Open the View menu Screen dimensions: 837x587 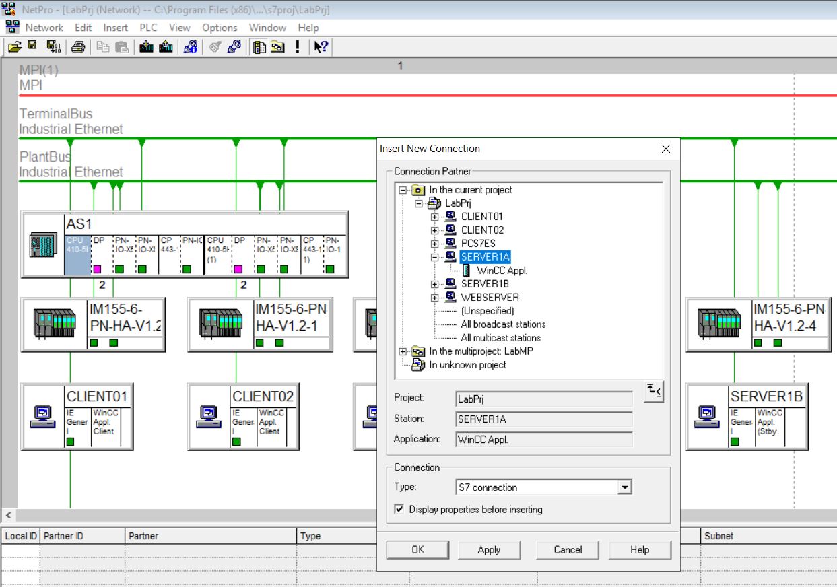click(x=180, y=28)
